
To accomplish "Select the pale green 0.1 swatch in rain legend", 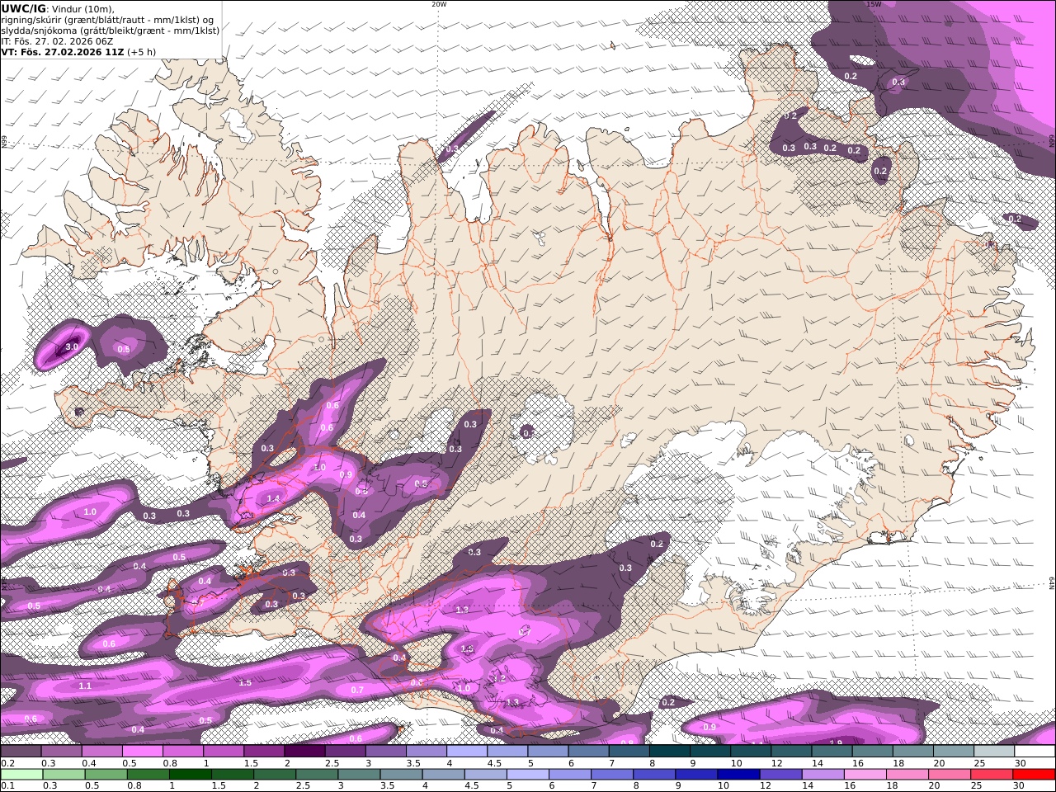I will point(21,774).
